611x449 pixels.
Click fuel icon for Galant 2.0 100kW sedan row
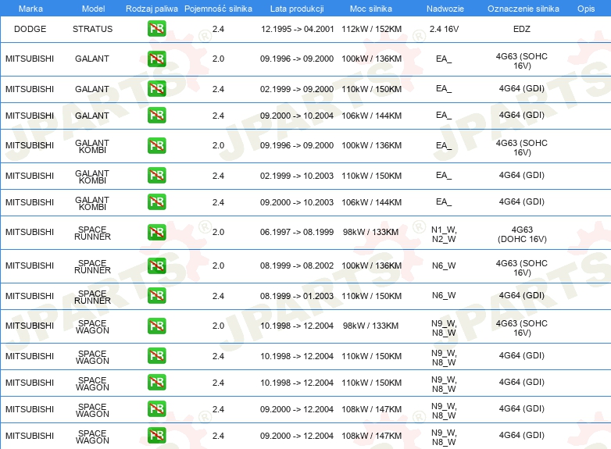156,59
